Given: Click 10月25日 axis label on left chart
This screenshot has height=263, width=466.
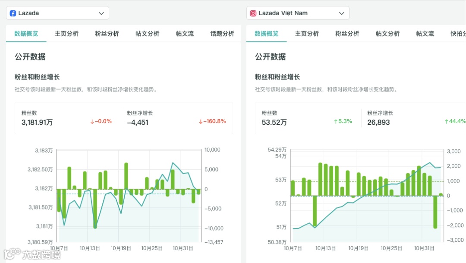Looking at the screenshot, I should (x=152, y=248).
